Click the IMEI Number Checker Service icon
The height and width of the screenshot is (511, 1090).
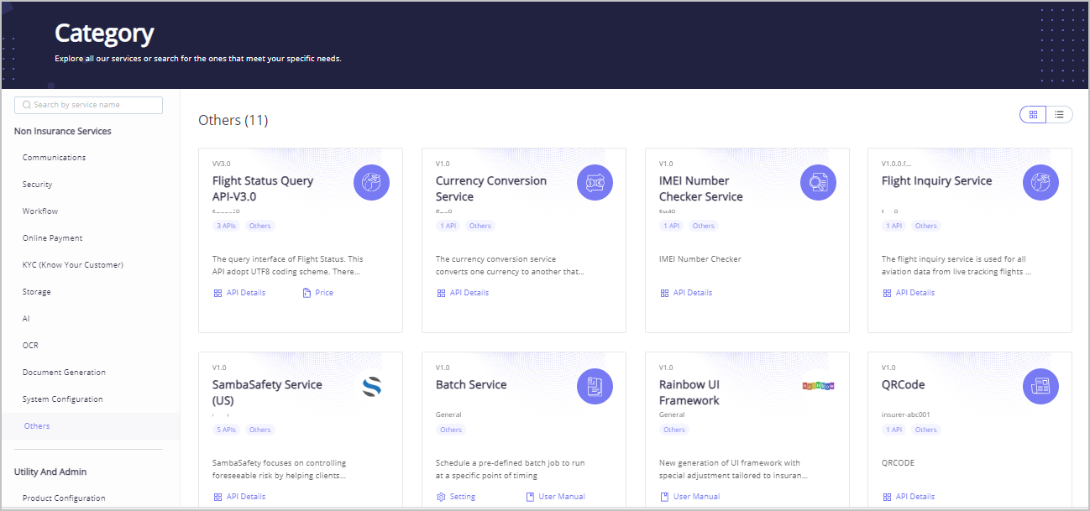pyautogui.click(x=818, y=182)
